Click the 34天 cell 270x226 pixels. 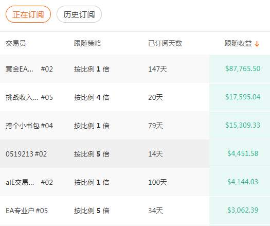click(x=155, y=211)
